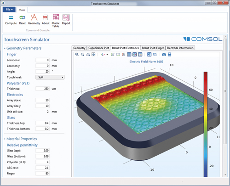Click the finger Angle input field

tap(42, 71)
